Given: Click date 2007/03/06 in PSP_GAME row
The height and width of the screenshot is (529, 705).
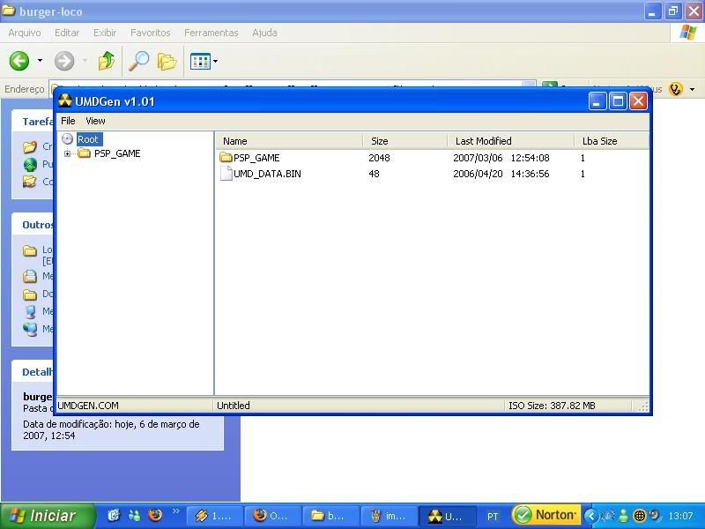Looking at the screenshot, I should coord(478,158).
